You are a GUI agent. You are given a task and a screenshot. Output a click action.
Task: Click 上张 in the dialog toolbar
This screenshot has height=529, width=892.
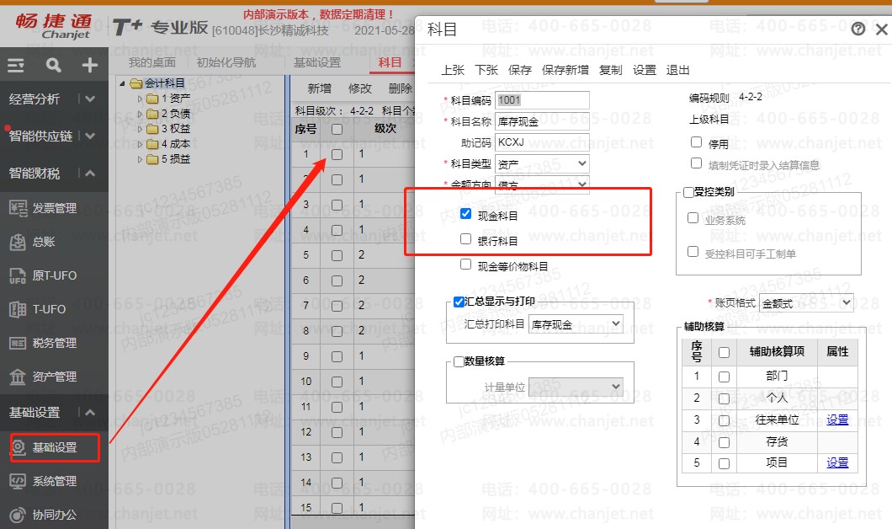coord(453,70)
